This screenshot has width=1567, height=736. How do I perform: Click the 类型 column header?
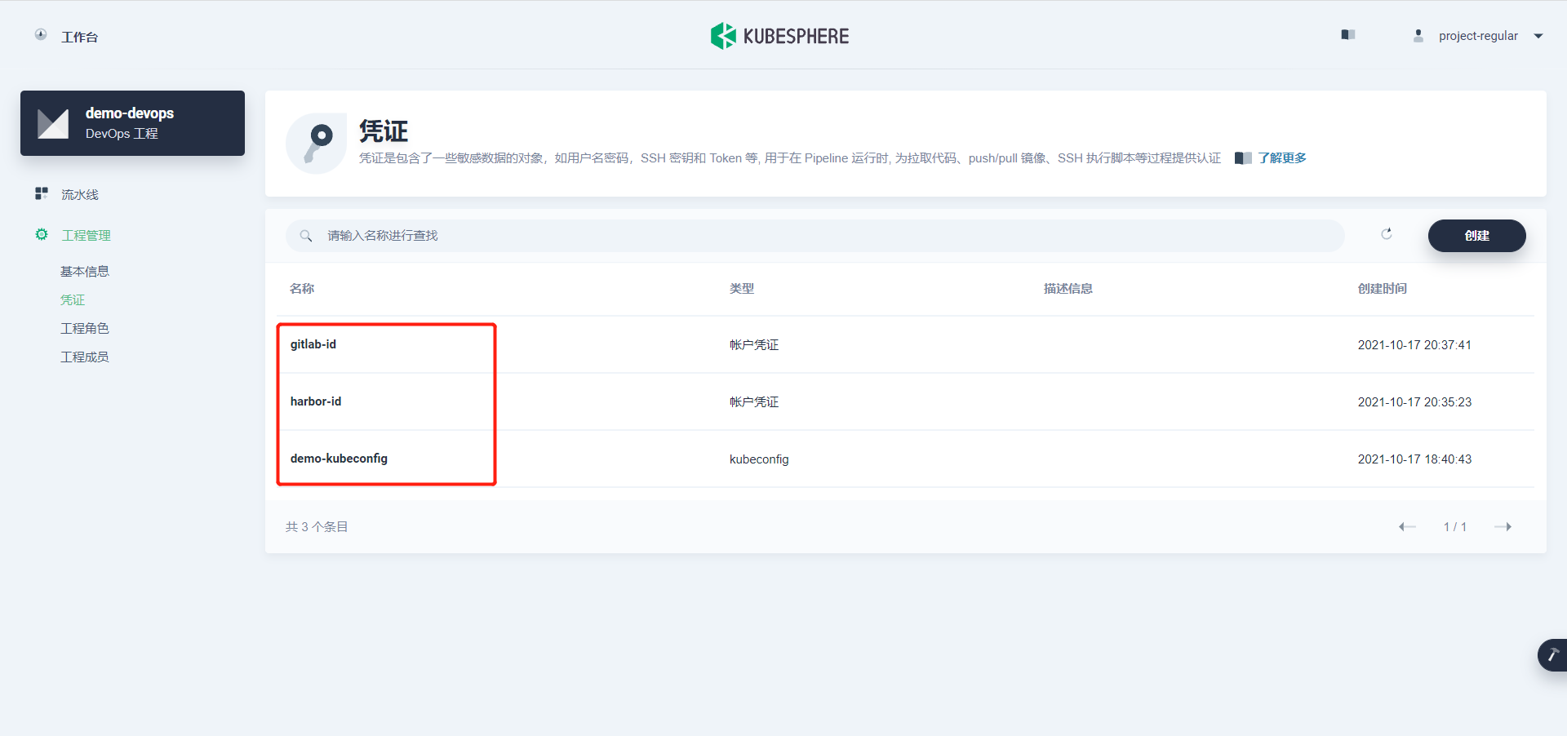(742, 288)
